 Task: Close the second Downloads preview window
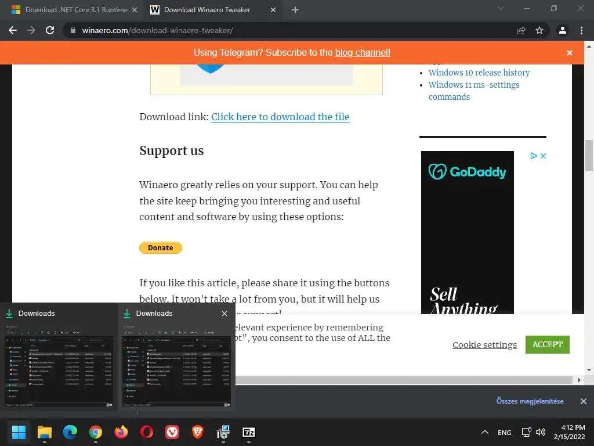pyautogui.click(x=224, y=314)
